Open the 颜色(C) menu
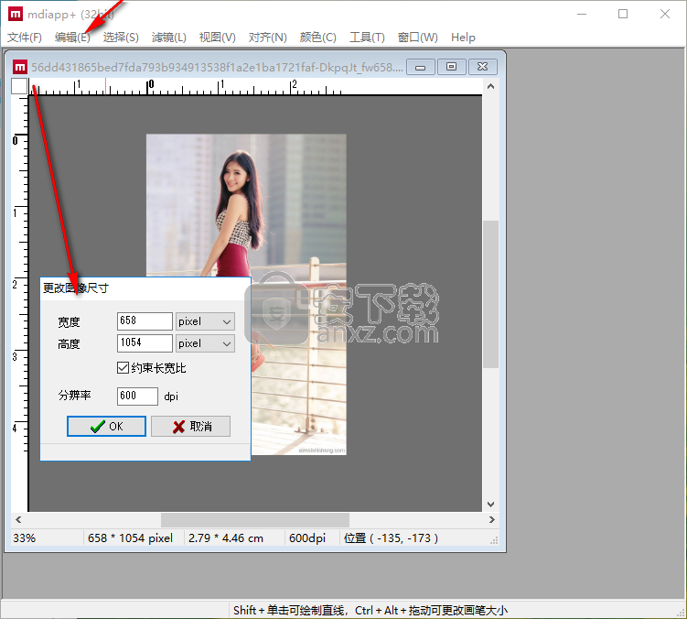687x619 pixels. (317, 38)
